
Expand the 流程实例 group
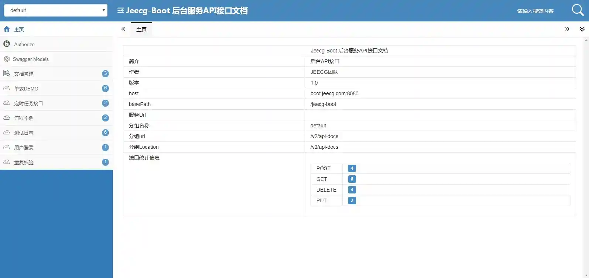56,118
